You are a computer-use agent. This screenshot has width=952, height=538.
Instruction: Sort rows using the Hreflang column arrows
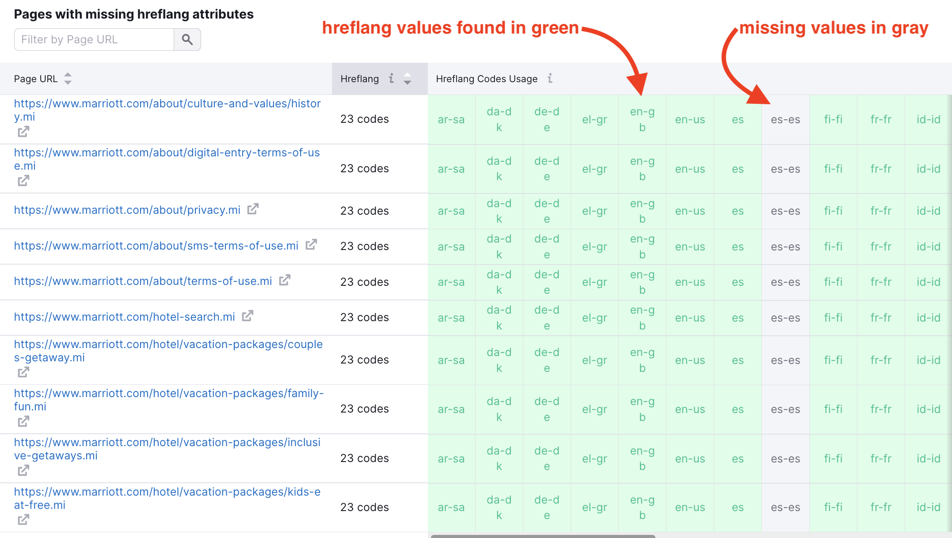click(407, 79)
